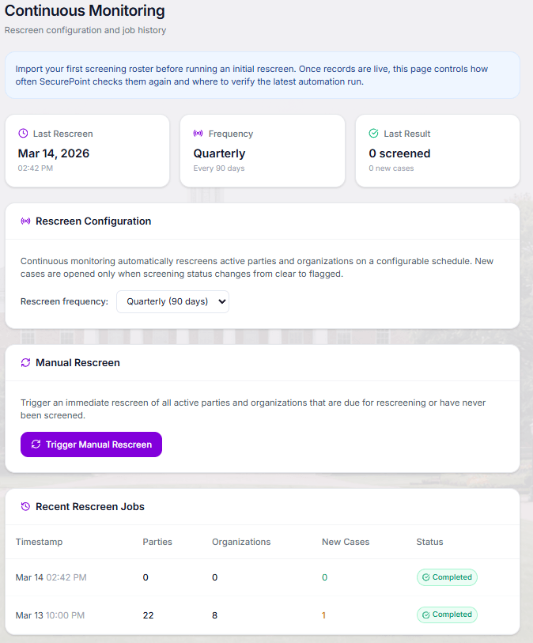Open the Mar 14 02:42 PM job row
Screen dimensions: 533x643
[263, 577]
